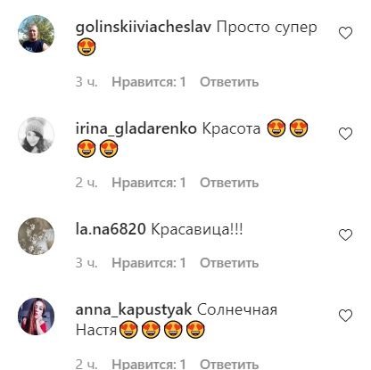View likes on la.na6820 comment
Image resolution: width=371 pixels, height=370 pixels.
coord(149,263)
